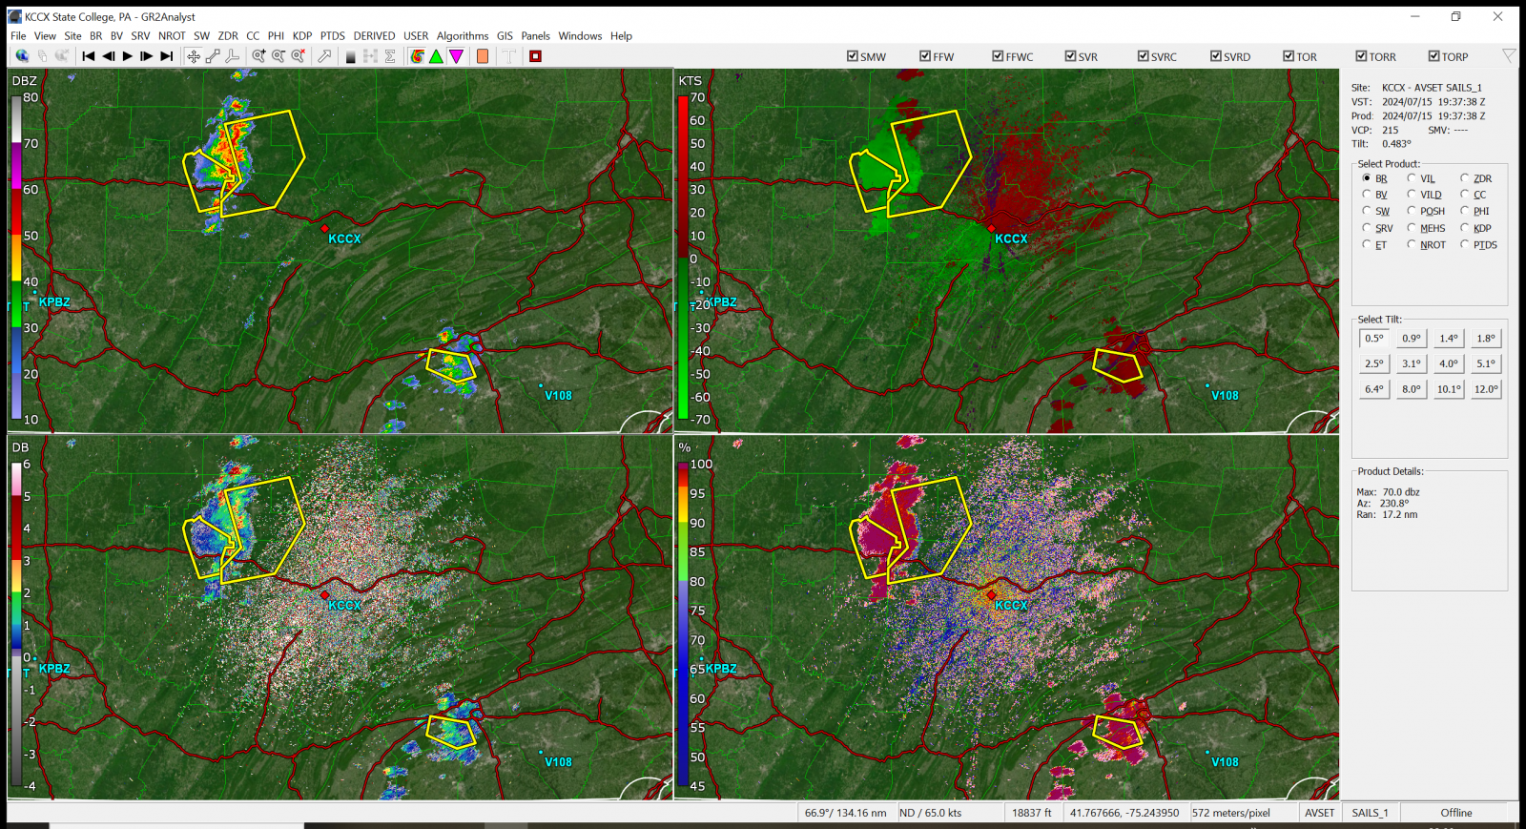This screenshot has width=1526, height=829.
Task: Open the Panels menu
Action: click(x=535, y=36)
